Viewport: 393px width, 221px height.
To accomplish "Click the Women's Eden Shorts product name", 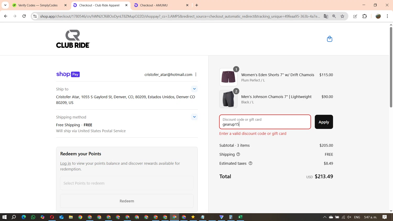I will [x=278, y=75].
